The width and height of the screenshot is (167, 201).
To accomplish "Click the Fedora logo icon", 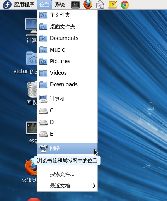I will (x=7, y=5).
